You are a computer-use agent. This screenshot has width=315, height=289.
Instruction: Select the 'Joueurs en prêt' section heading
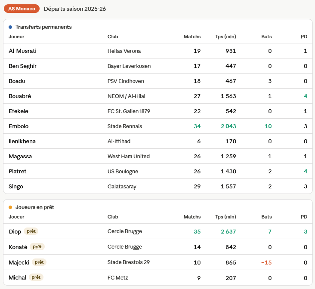tap(35, 207)
